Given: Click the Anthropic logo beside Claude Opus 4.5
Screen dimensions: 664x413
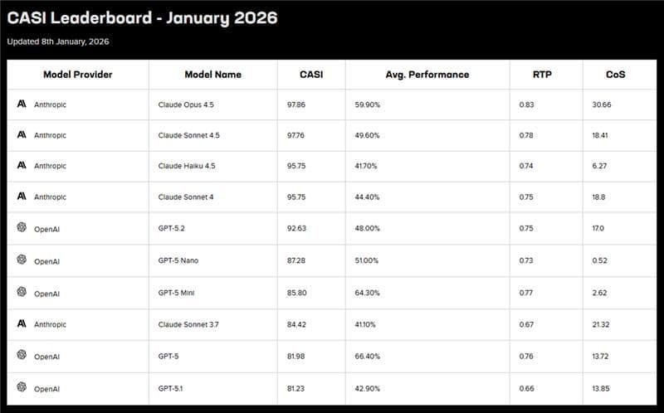Looking at the screenshot, I should click(x=22, y=104).
